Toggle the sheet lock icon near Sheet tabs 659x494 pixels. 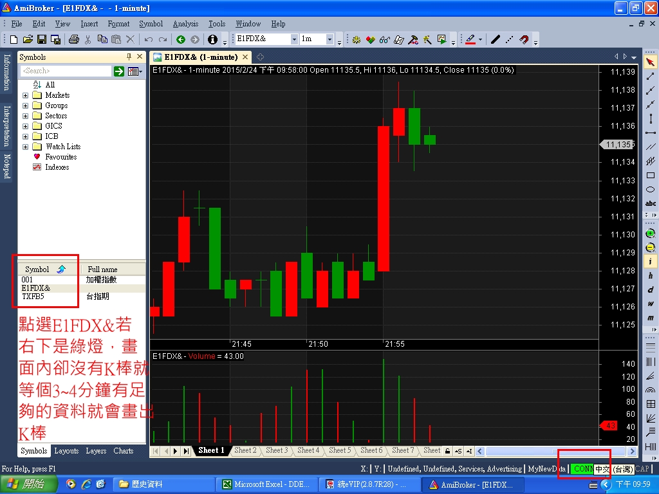(448, 451)
